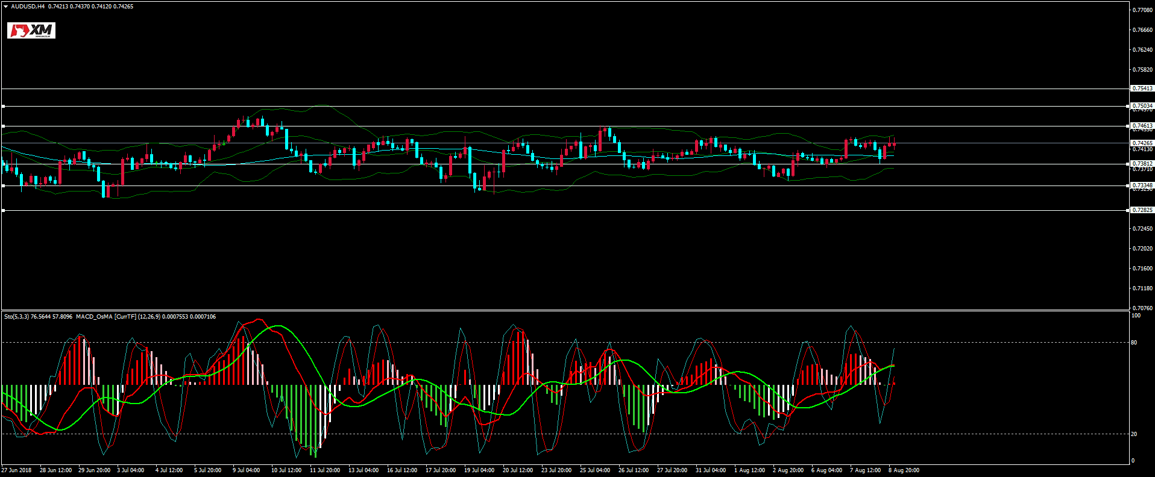Click the 0.76660 price scale value

[x=1142, y=30]
